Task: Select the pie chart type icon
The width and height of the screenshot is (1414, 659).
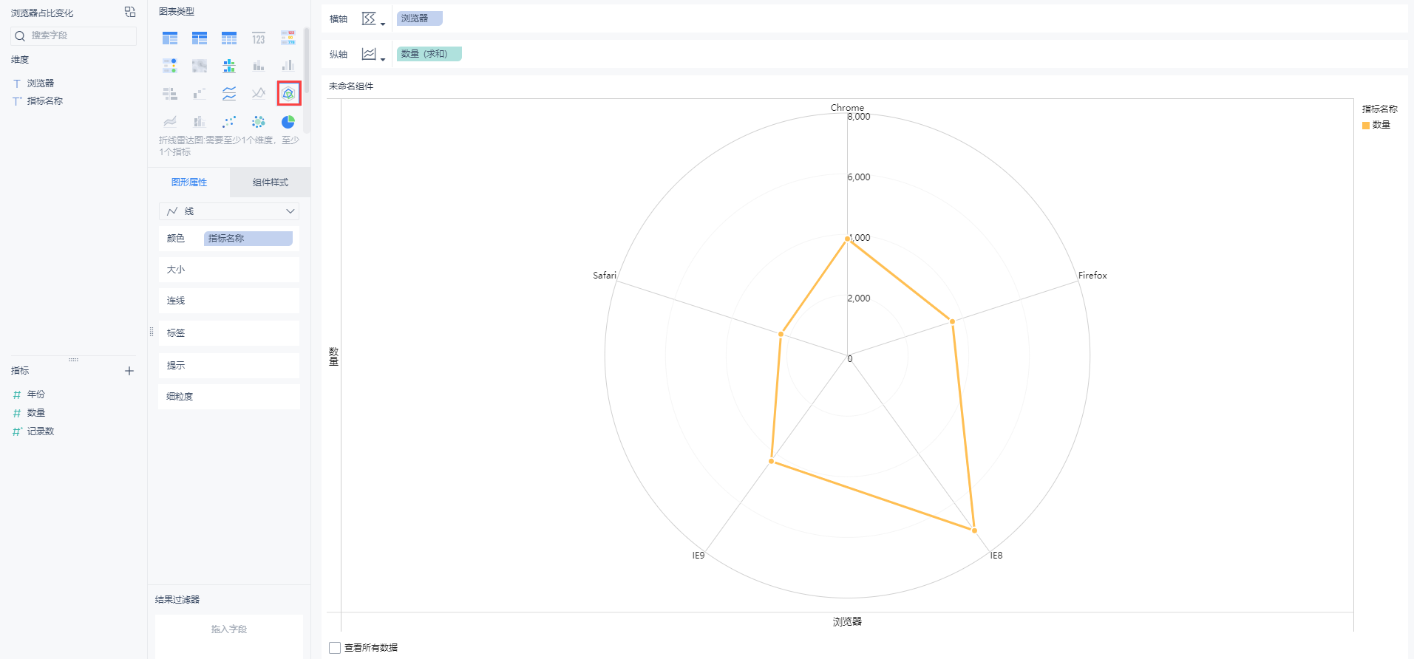Action: [x=288, y=122]
